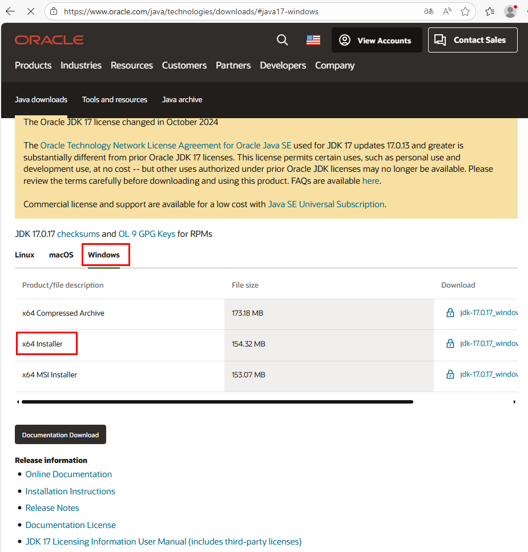Image resolution: width=528 pixels, height=552 pixels.
Task: Expand the Developers navigation menu
Action: pos(283,66)
